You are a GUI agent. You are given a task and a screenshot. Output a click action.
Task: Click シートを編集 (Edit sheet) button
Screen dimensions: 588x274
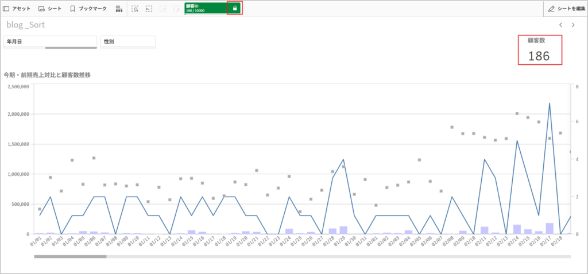tap(566, 9)
